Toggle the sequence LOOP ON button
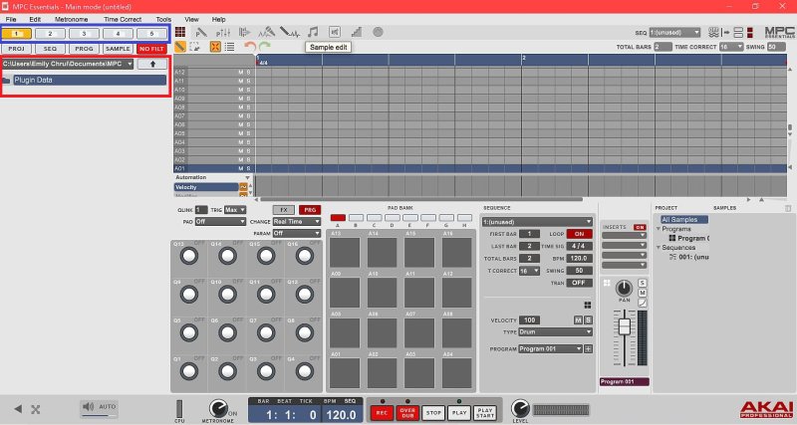The image size is (797, 425). coord(580,233)
